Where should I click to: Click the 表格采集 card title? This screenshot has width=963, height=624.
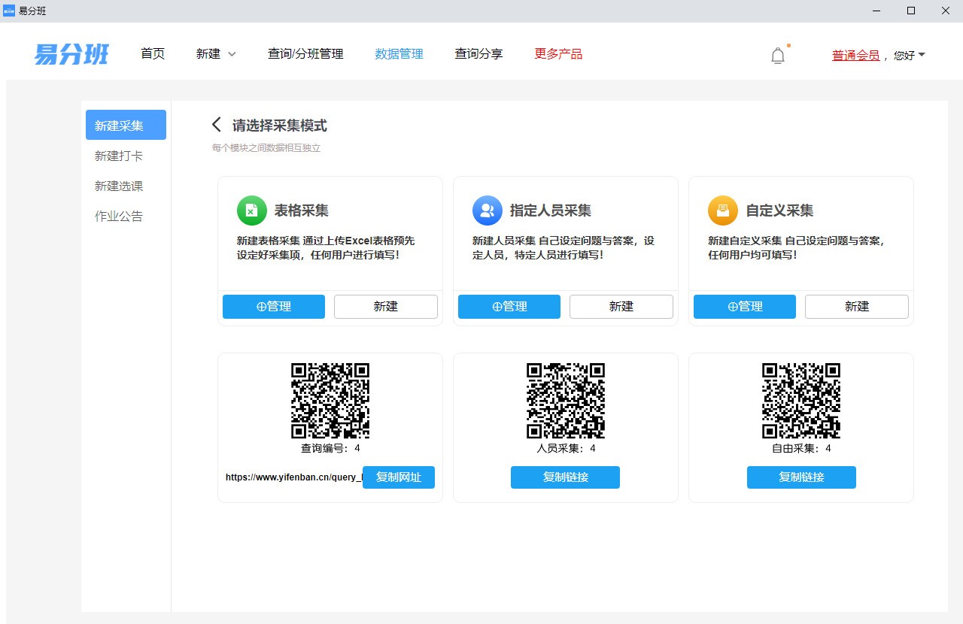[301, 211]
